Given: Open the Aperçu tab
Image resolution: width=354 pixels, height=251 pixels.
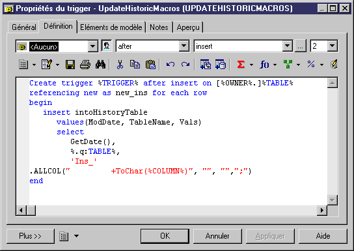Looking at the screenshot, I should pyautogui.click(x=188, y=27).
